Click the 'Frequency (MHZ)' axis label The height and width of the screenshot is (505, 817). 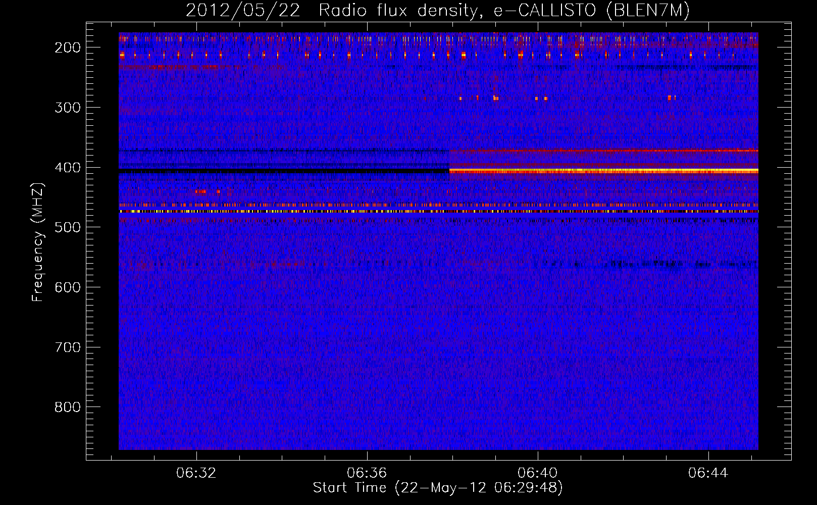(x=38, y=242)
